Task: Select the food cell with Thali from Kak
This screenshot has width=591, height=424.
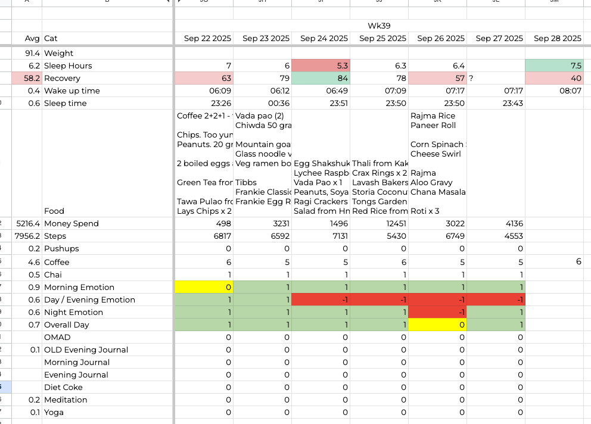Action: (x=379, y=163)
